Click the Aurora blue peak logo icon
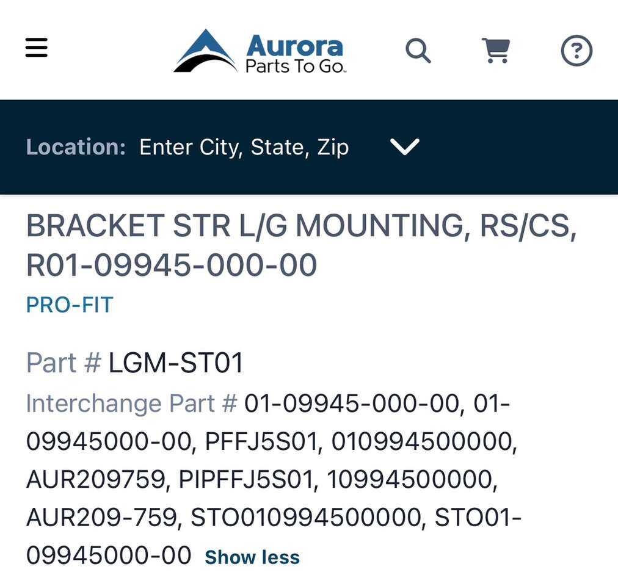The image size is (618, 586). 206,51
